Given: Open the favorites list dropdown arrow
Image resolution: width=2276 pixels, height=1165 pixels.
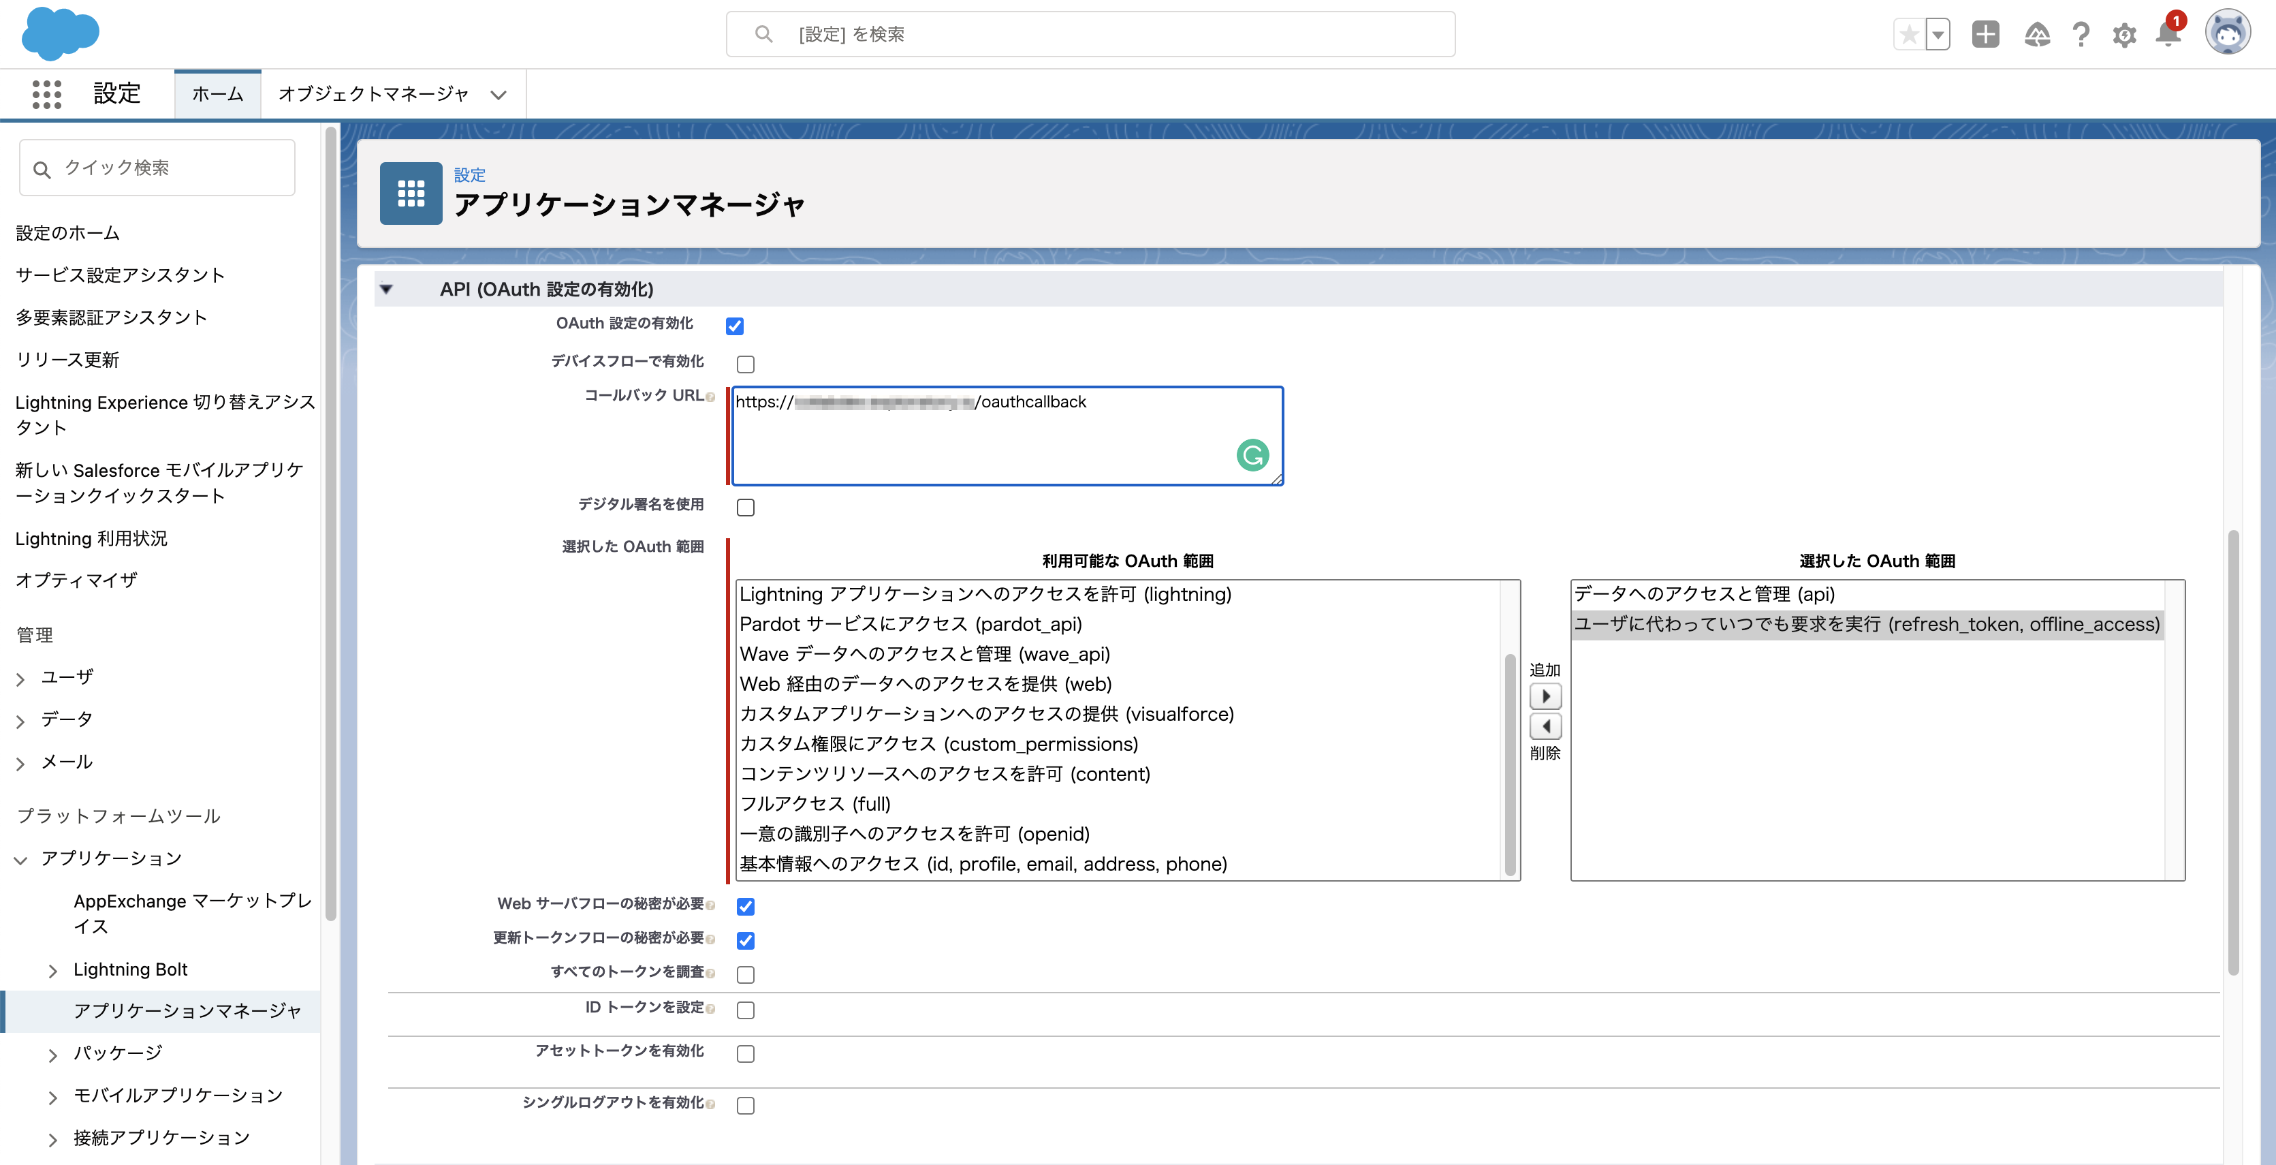Looking at the screenshot, I should (x=1938, y=35).
